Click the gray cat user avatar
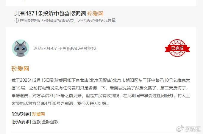The width and height of the screenshot is (203, 134). point(21,48)
